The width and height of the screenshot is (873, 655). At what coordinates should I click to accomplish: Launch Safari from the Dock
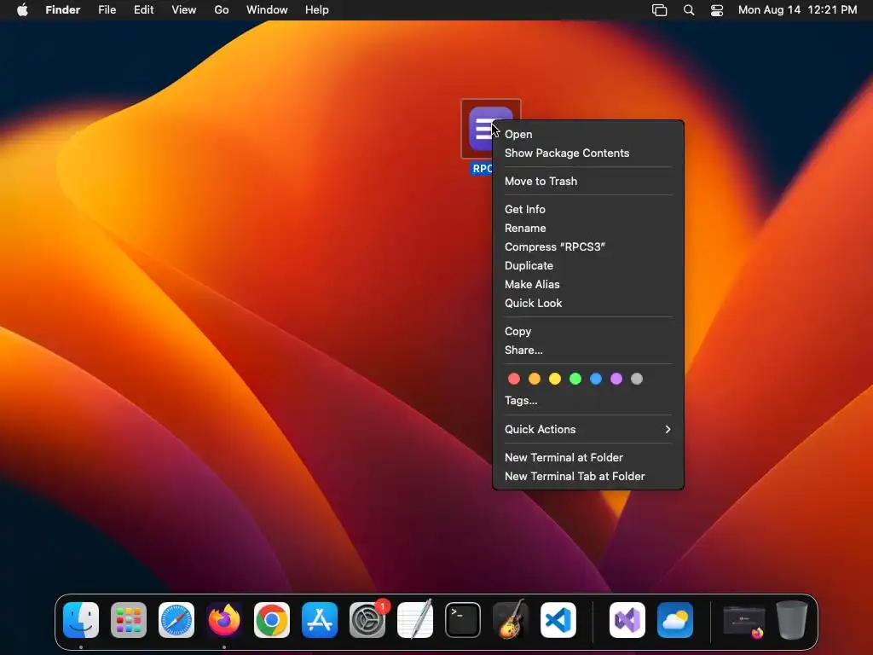pos(176,620)
